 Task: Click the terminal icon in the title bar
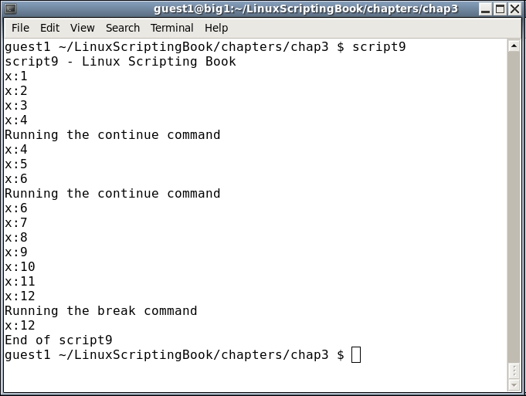10,9
